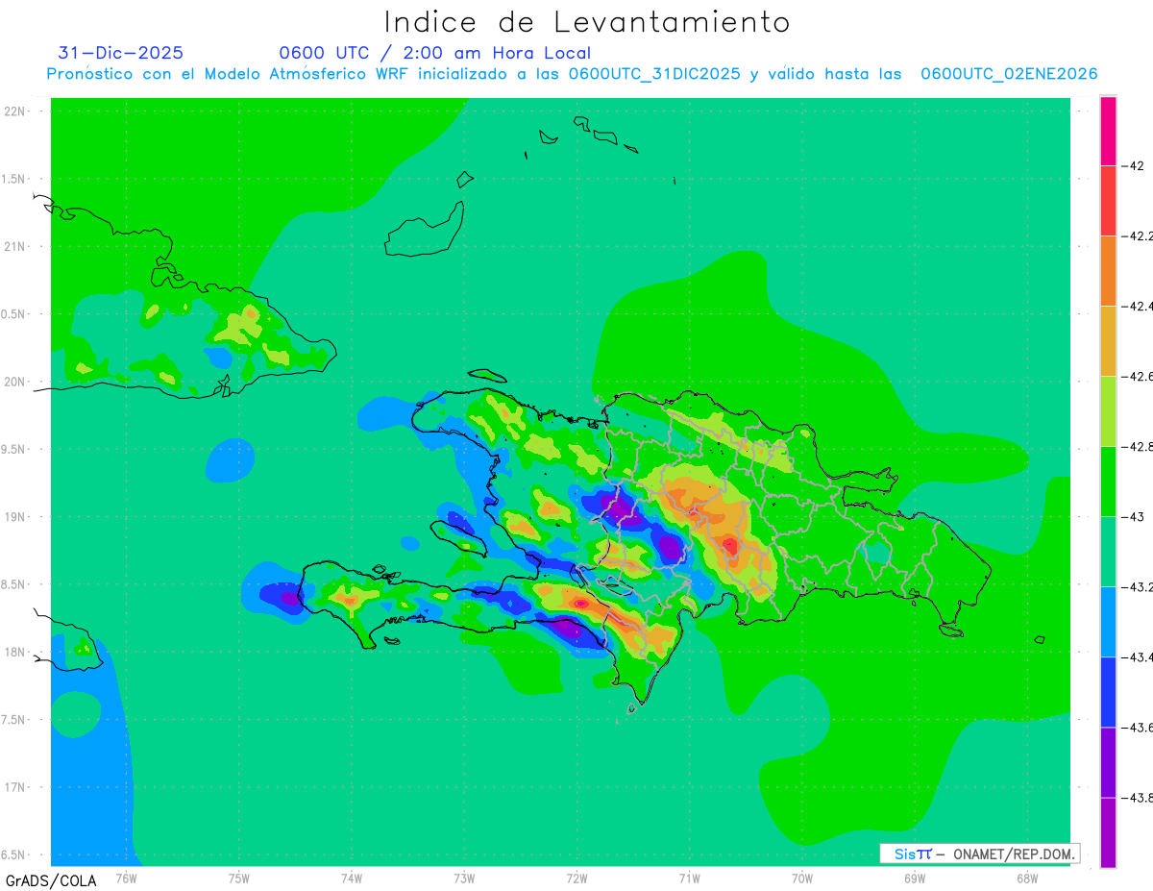Click the -42.8 color bar label
The width and height of the screenshot is (1153, 891).
pyautogui.click(x=1138, y=447)
